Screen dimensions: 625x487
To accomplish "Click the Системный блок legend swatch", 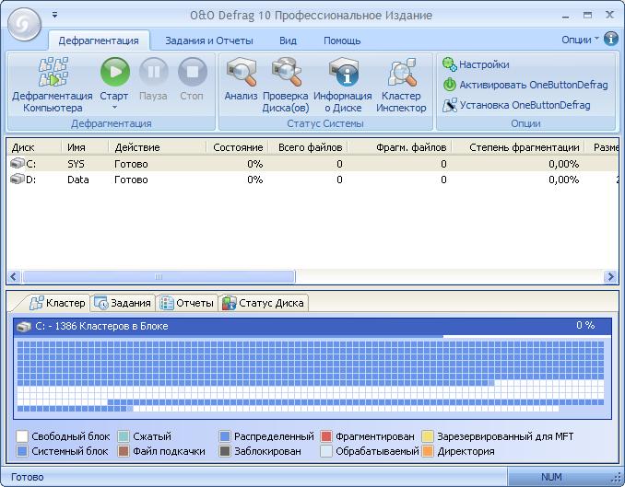I will point(22,451).
